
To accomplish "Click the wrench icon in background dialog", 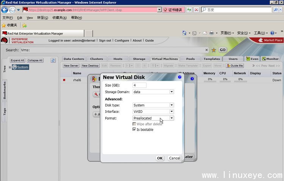I will click(96, 94).
